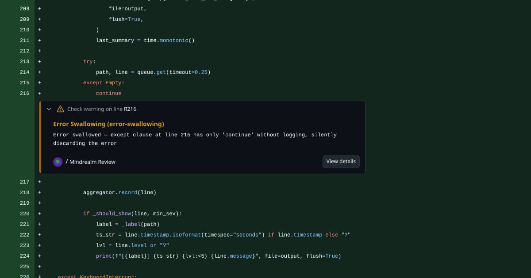Image resolution: width=531 pixels, height=278 pixels.
Task: Click 'file=output,' code line
Action: 127,8
